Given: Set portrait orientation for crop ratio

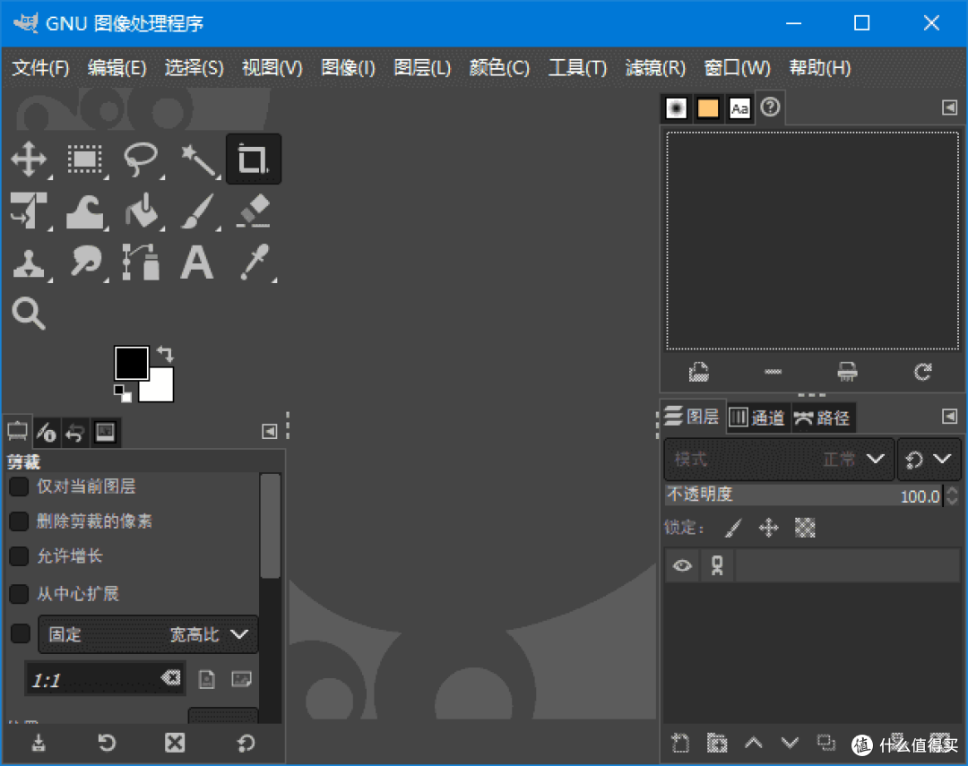Looking at the screenshot, I should [x=207, y=680].
